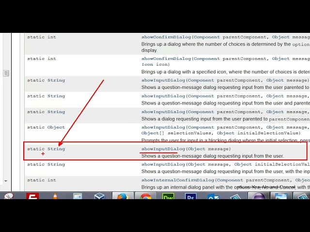The image size is (310, 232).
Task: Click Component link in showInternalConfirmDialog row
Action: [x=230, y=180]
